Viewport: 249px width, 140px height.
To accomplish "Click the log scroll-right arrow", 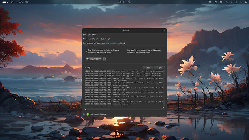I will (162, 109).
